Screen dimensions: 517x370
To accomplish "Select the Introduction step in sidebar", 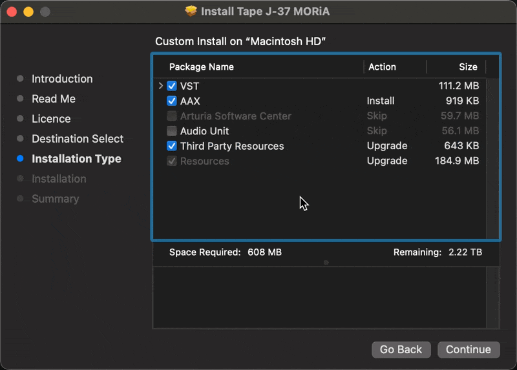I will tap(62, 79).
